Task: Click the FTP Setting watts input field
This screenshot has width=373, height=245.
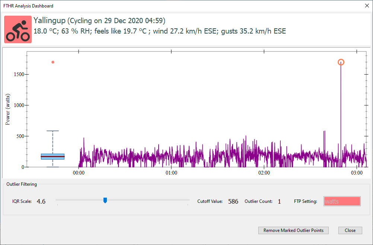Action: 342,201
